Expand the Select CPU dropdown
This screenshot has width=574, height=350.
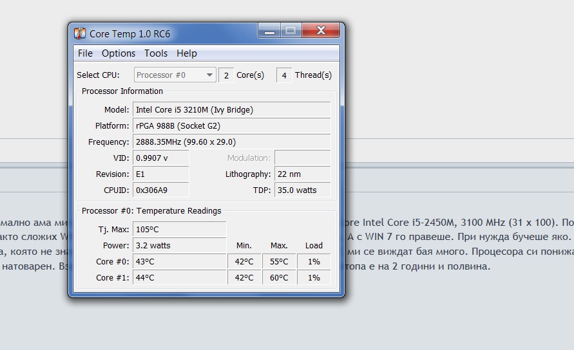click(174, 75)
